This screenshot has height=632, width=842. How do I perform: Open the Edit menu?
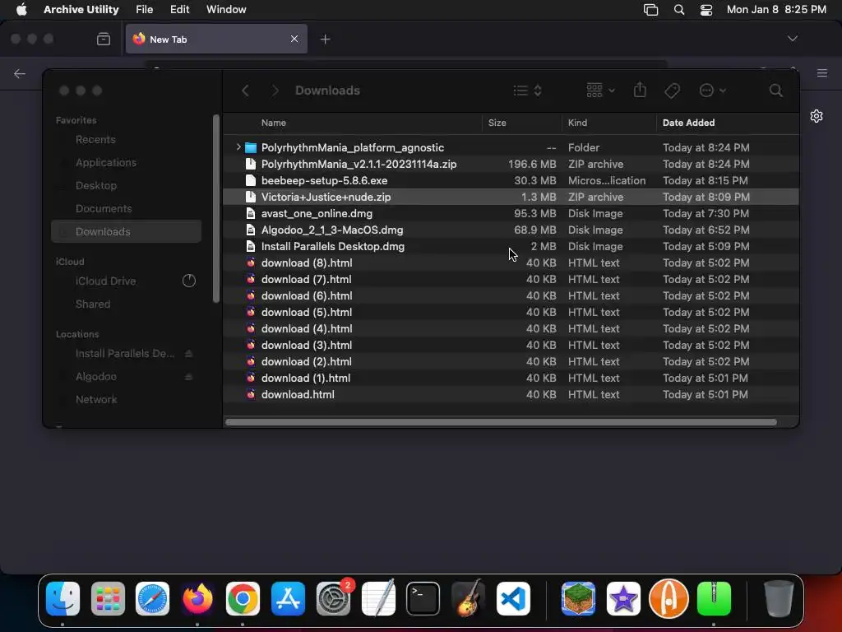point(179,10)
